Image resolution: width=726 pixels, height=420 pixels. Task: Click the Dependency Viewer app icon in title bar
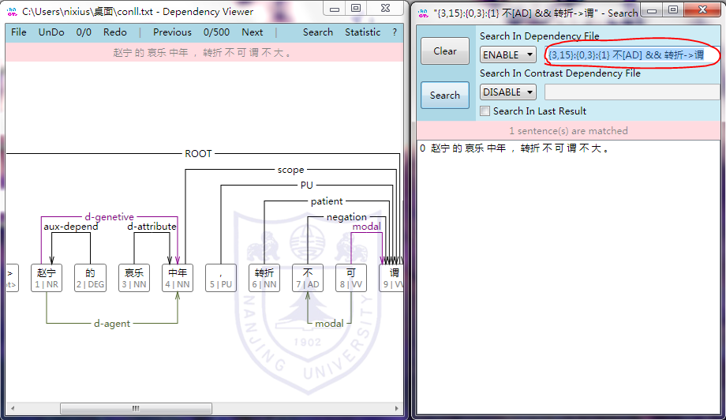12,11
